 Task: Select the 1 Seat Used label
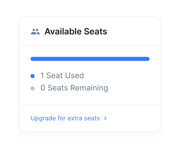[x=62, y=76]
